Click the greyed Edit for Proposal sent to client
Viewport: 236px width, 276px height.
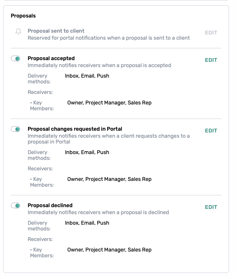tap(211, 33)
